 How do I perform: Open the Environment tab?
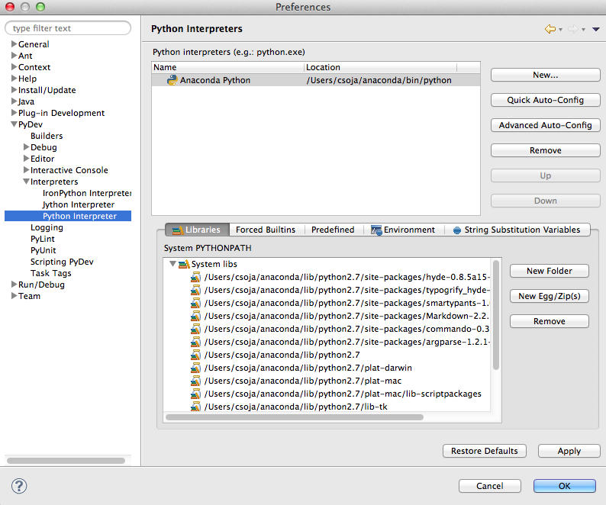403,230
